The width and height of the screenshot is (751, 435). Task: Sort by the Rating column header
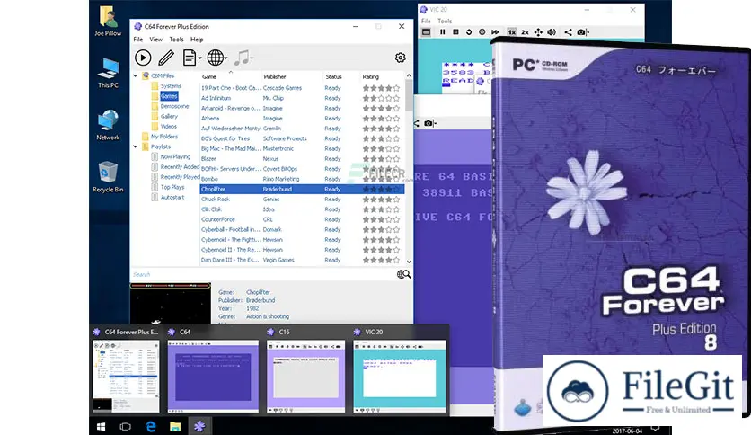tap(382, 76)
